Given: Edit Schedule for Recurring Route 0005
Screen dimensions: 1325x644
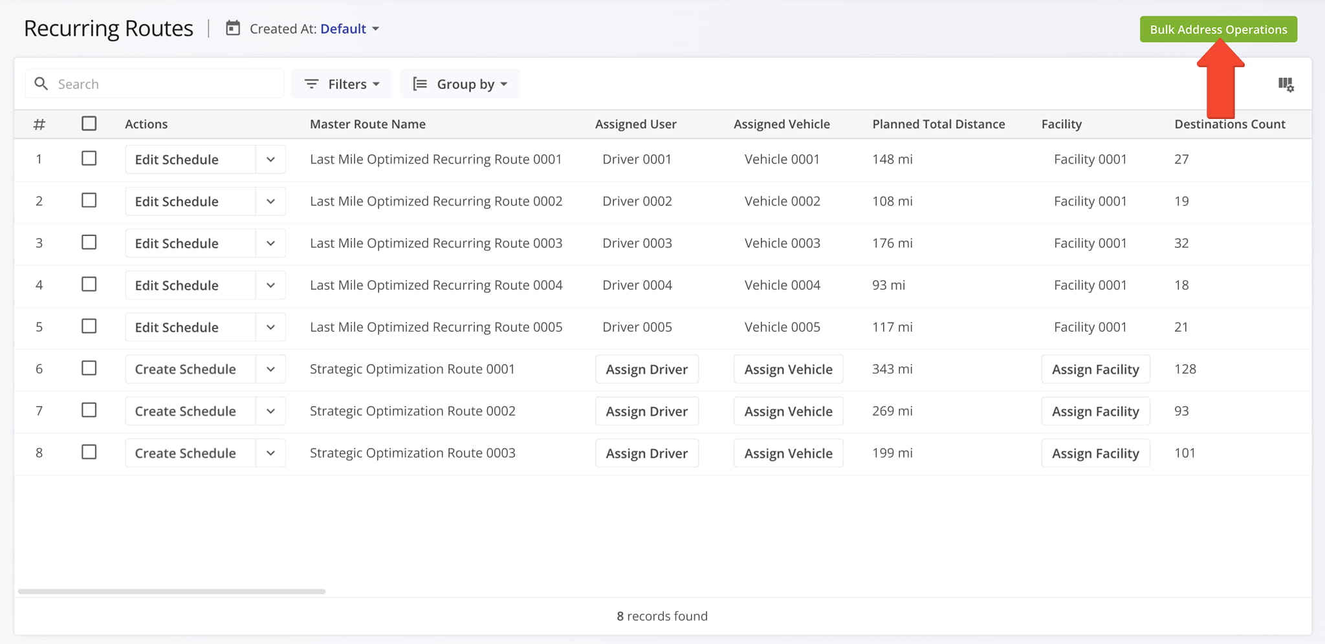Looking at the screenshot, I should coord(190,328).
